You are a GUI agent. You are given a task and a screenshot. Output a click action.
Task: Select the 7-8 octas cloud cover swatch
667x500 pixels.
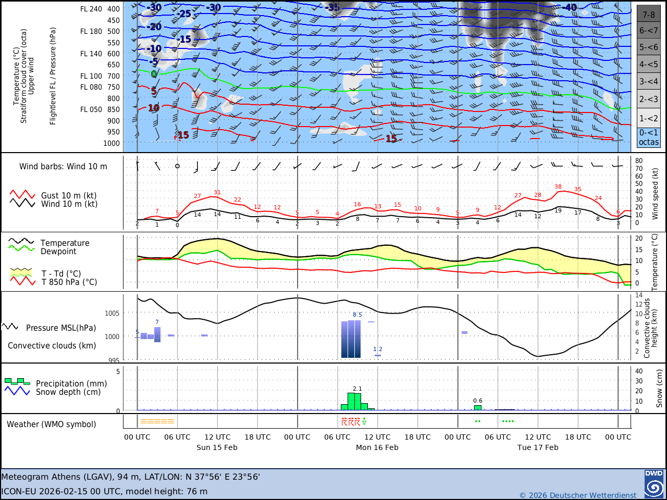point(648,14)
